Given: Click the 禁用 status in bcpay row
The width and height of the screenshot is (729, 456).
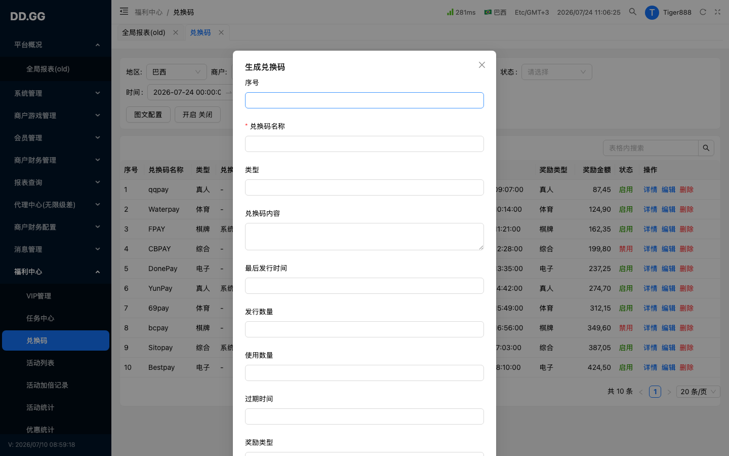Looking at the screenshot, I should 626,328.
